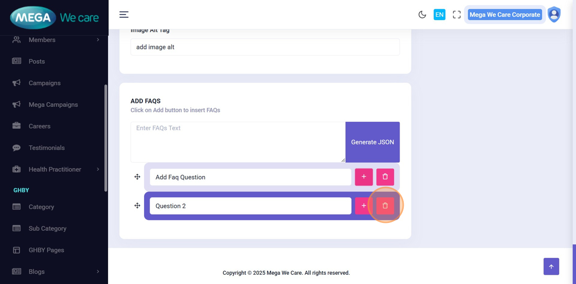Viewport: 576px width, 284px height.
Task: Go to Testimonials page
Action: 46,147
